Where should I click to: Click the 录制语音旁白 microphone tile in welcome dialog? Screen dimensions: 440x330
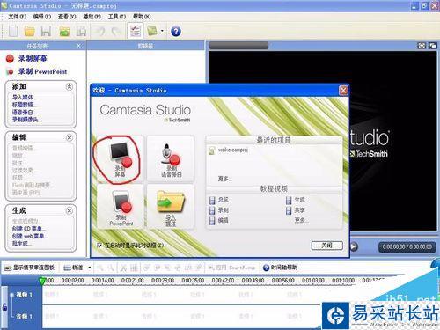coord(172,158)
